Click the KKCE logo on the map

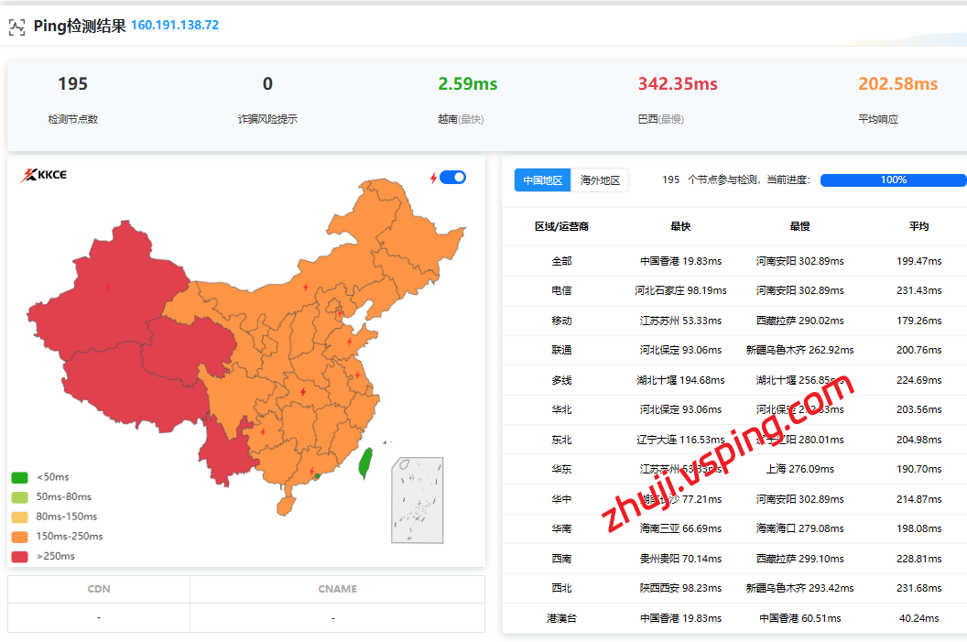point(43,175)
